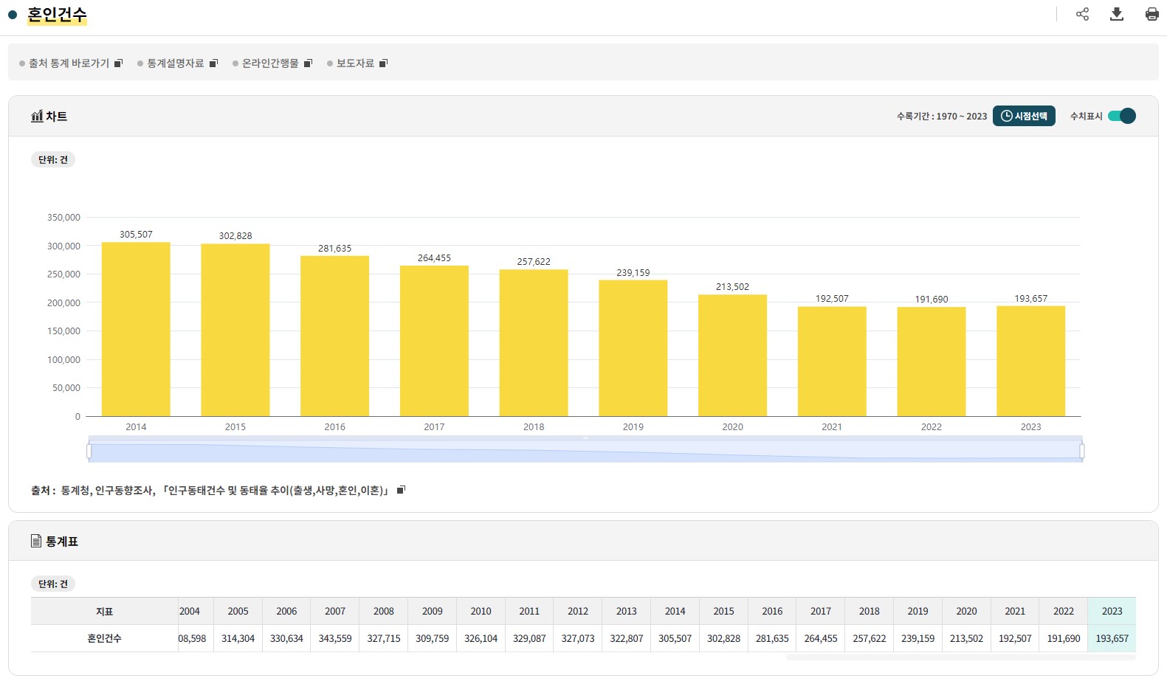Click the table horizontal scrollbar thumb
This screenshot has height=681, width=1167.
click(x=960, y=657)
